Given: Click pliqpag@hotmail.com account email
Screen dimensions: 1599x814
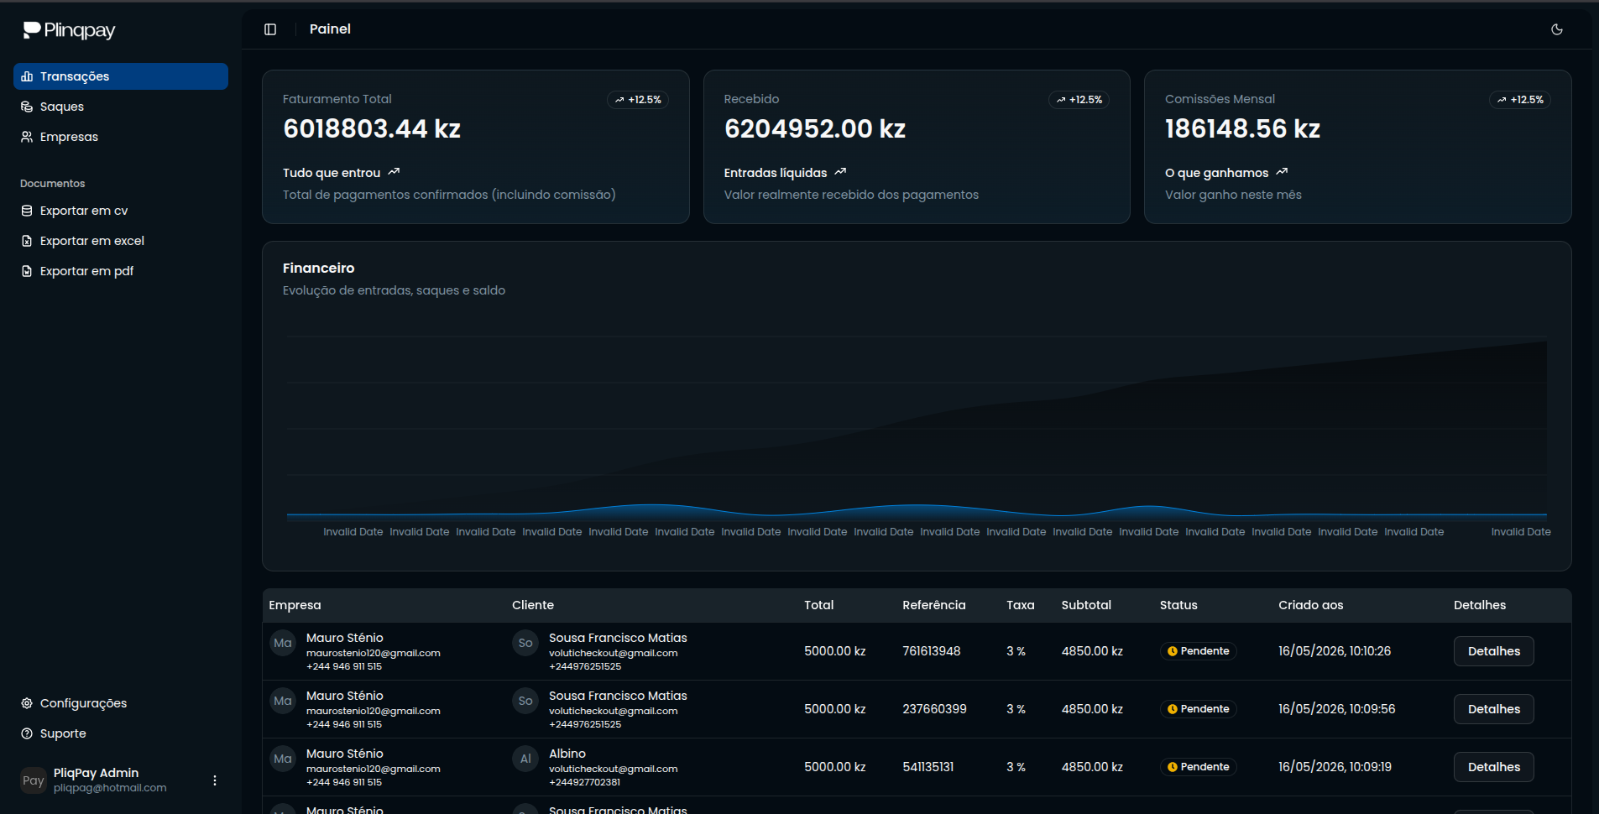Looking at the screenshot, I should 110,788.
